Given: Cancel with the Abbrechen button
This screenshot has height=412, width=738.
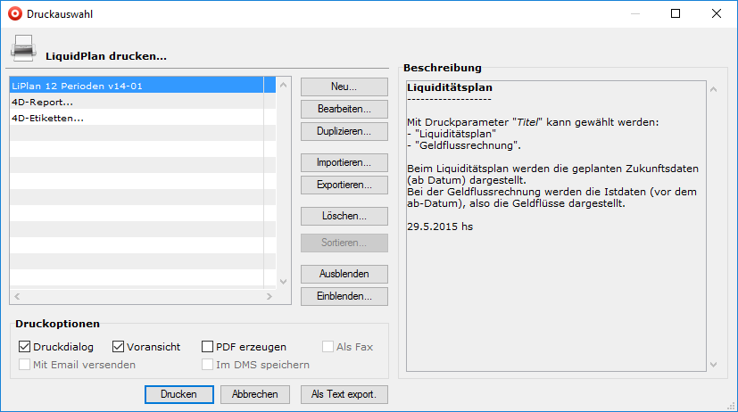Looking at the screenshot, I should point(254,394).
